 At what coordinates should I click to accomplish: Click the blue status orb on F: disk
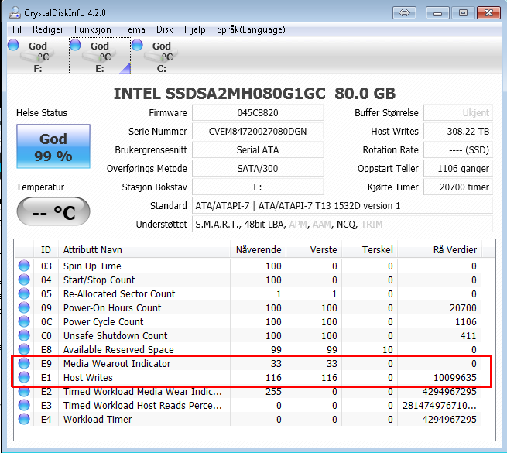(13, 45)
